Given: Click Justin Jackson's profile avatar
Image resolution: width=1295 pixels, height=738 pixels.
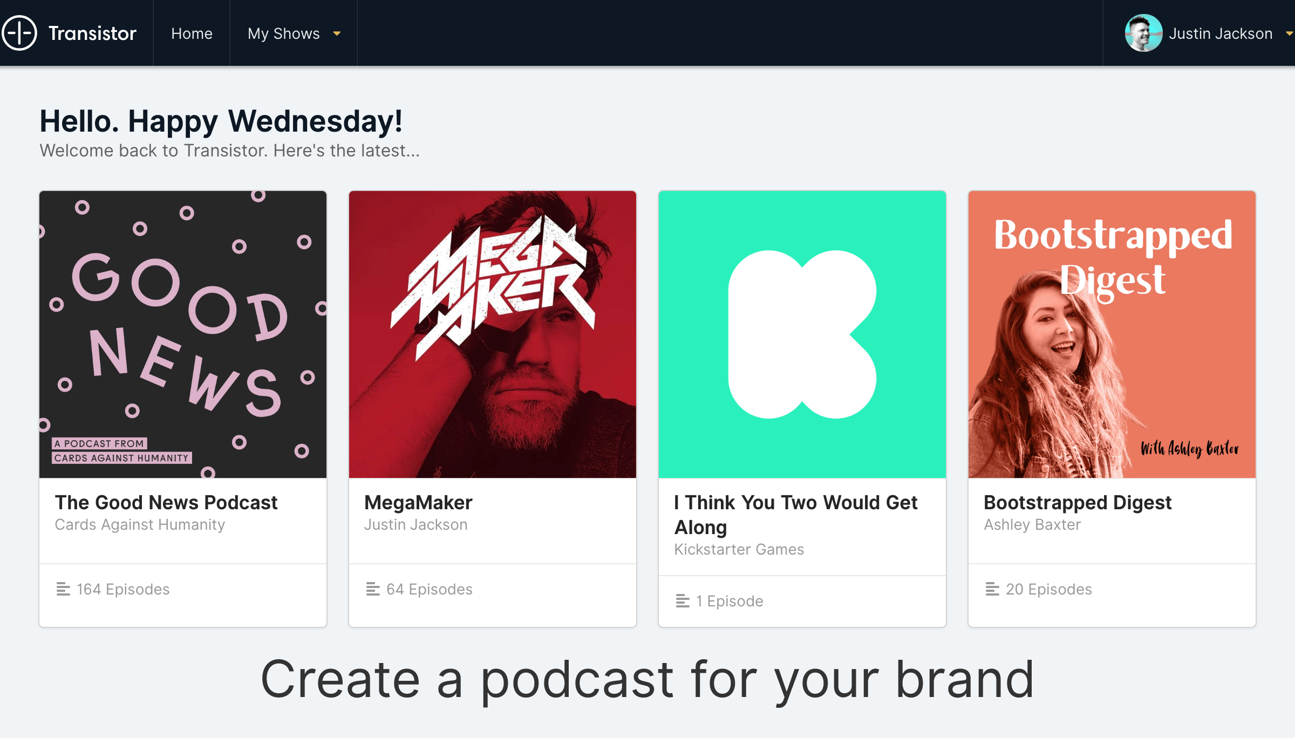Looking at the screenshot, I should [x=1143, y=33].
